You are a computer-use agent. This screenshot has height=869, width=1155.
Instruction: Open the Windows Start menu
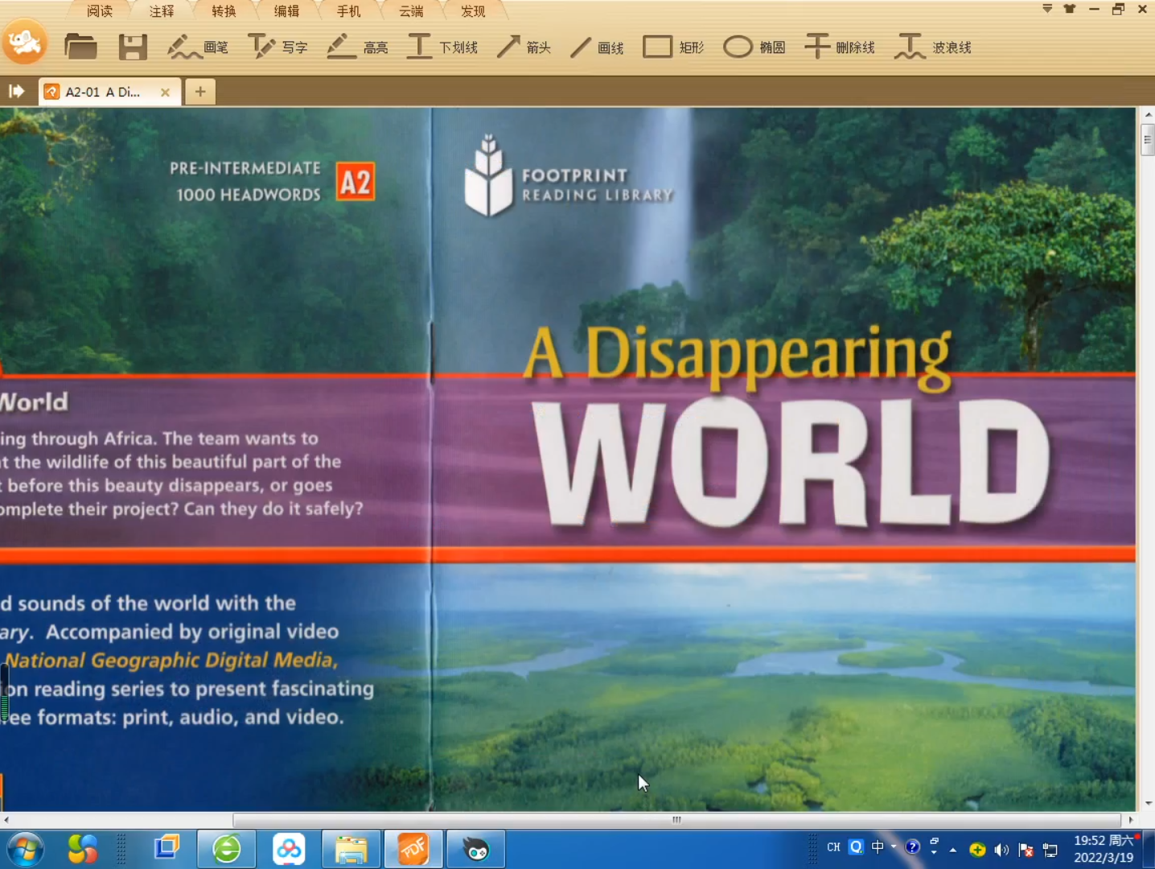point(25,849)
